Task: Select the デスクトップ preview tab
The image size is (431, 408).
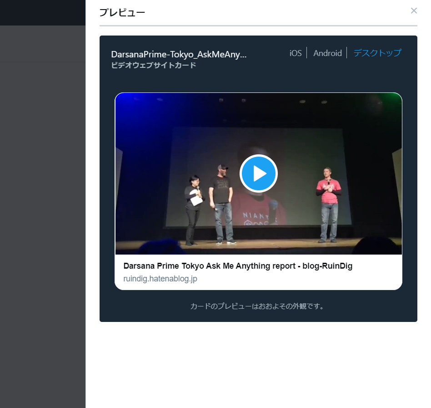Action: click(377, 52)
